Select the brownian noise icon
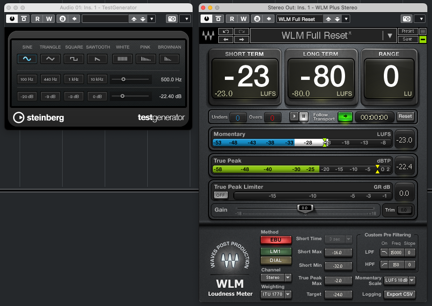The image size is (432, 306). click(x=169, y=59)
